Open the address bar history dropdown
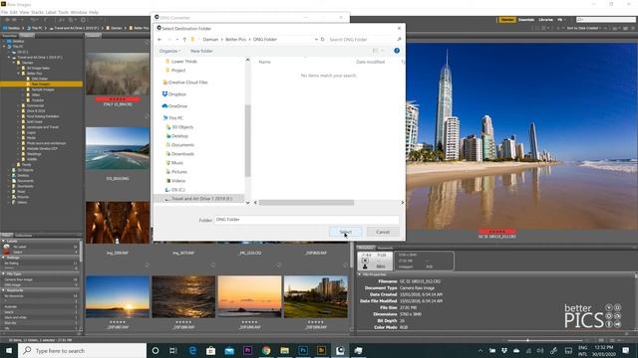The height and width of the screenshot is (358, 638). (316, 40)
